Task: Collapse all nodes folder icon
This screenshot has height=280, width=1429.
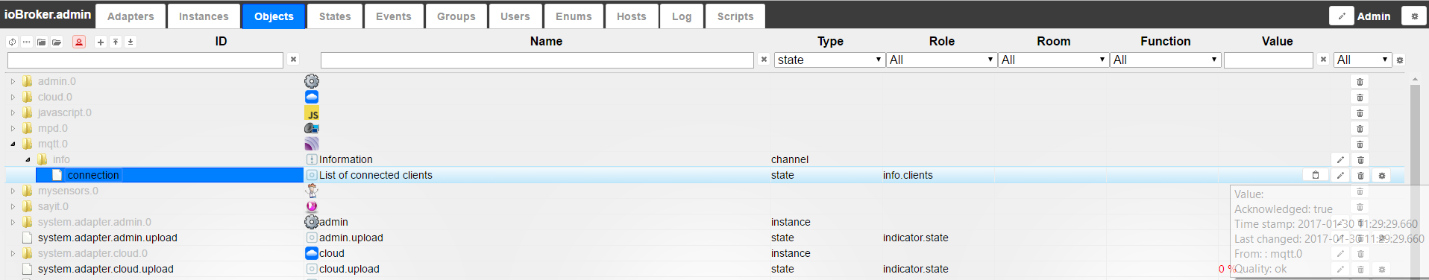Action: pyautogui.click(x=42, y=42)
